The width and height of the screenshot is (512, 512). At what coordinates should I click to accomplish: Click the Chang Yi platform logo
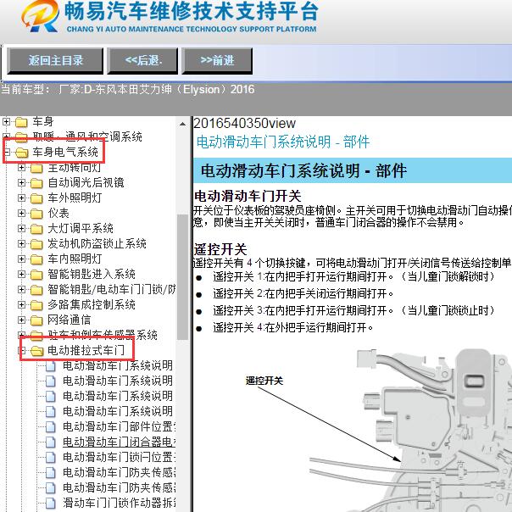[40, 16]
